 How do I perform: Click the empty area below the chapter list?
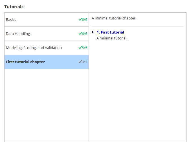[47, 104]
